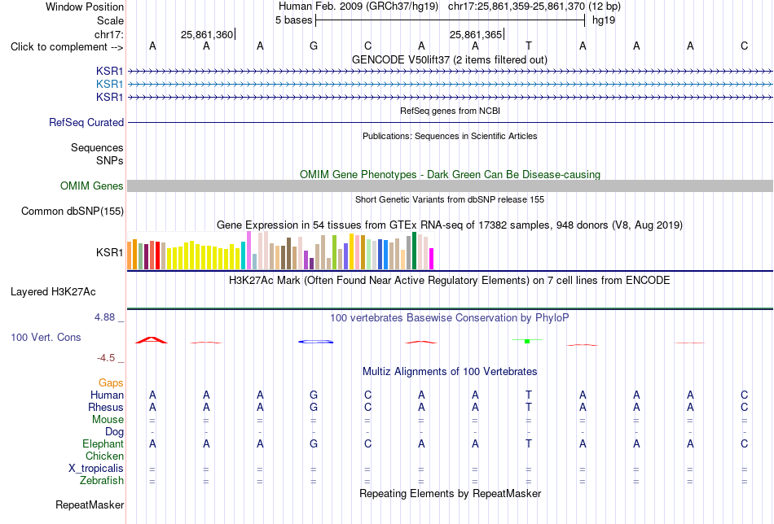Click the blue PhyloP conservation glyph under base G
This screenshot has width=774, height=524.
click(x=316, y=342)
